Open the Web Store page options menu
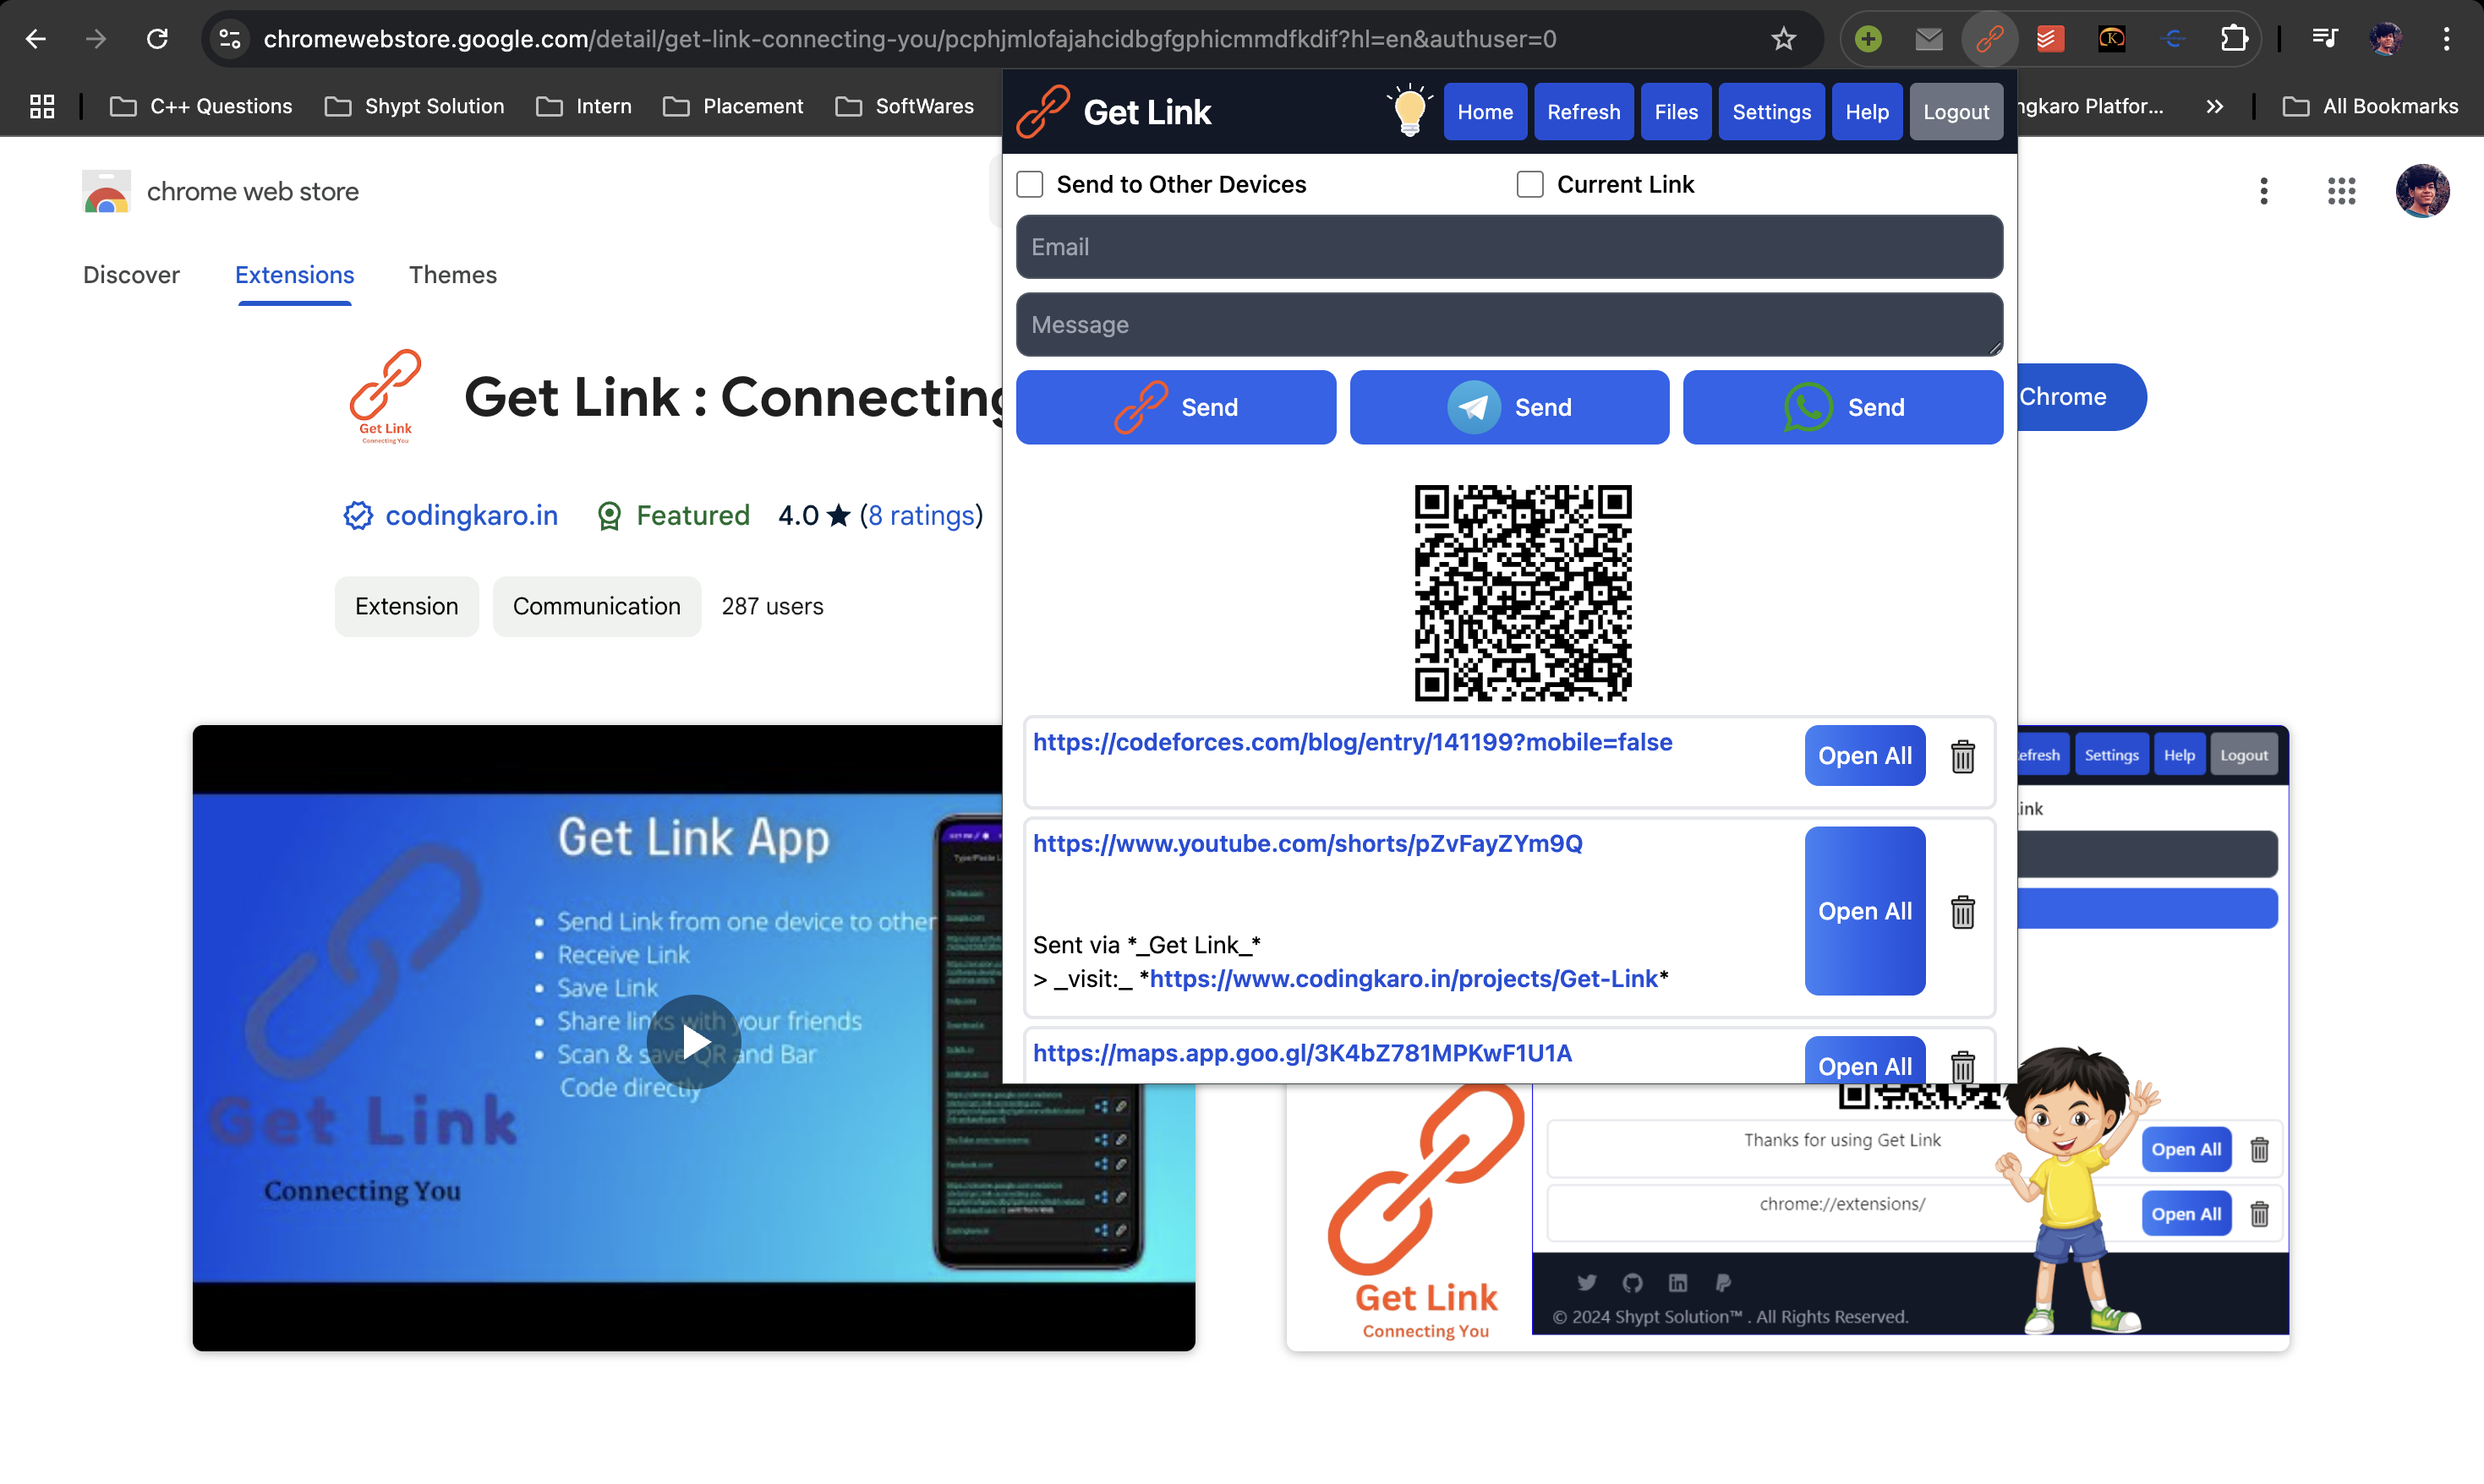The image size is (2484, 1484). pyautogui.click(x=2264, y=191)
